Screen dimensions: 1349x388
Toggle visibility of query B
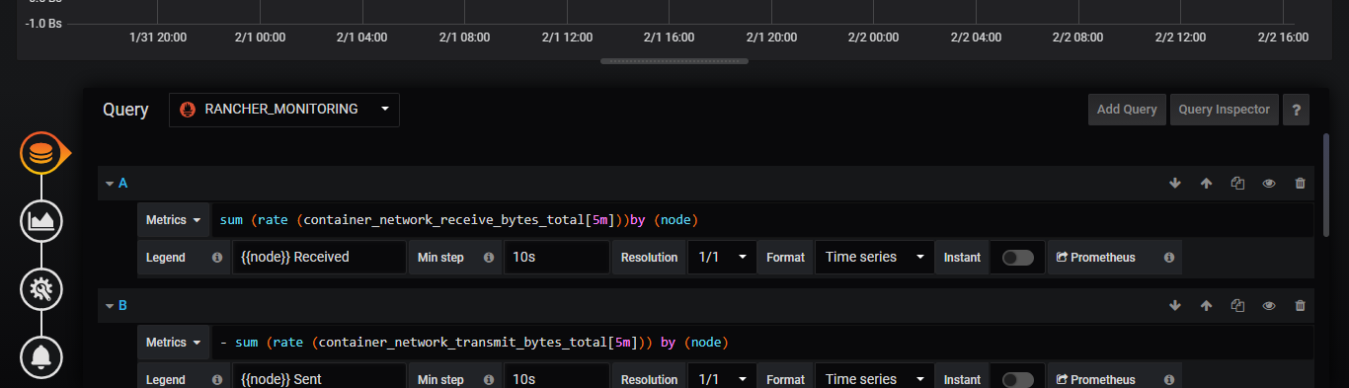[1269, 306]
